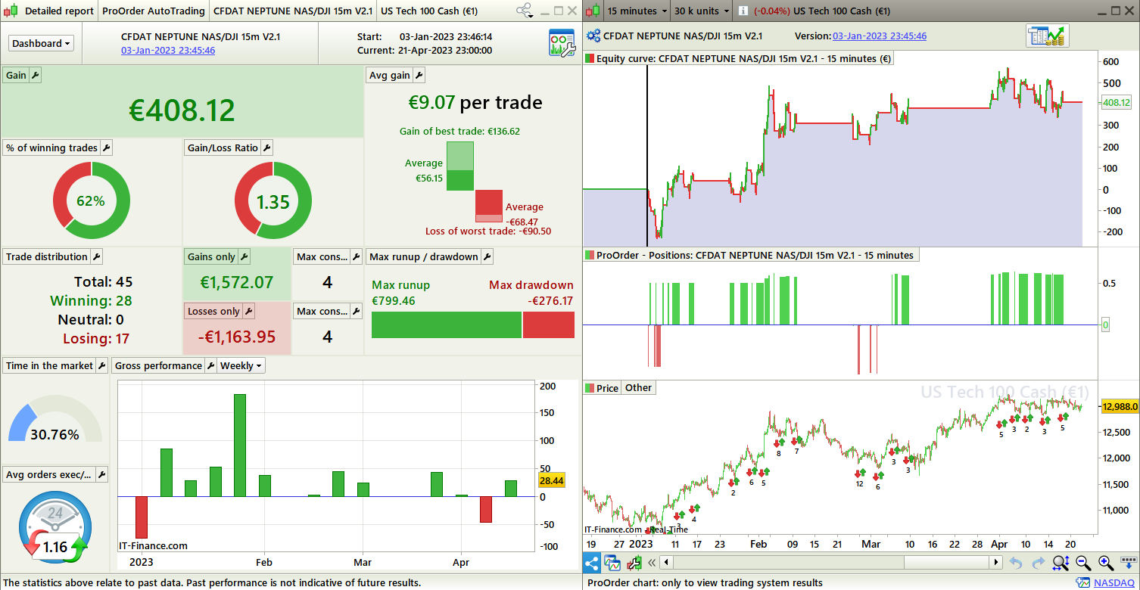Open the Max runup / drawdown wrench
Image resolution: width=1140 pixels, height=590 pixels.
click(487, 256)
